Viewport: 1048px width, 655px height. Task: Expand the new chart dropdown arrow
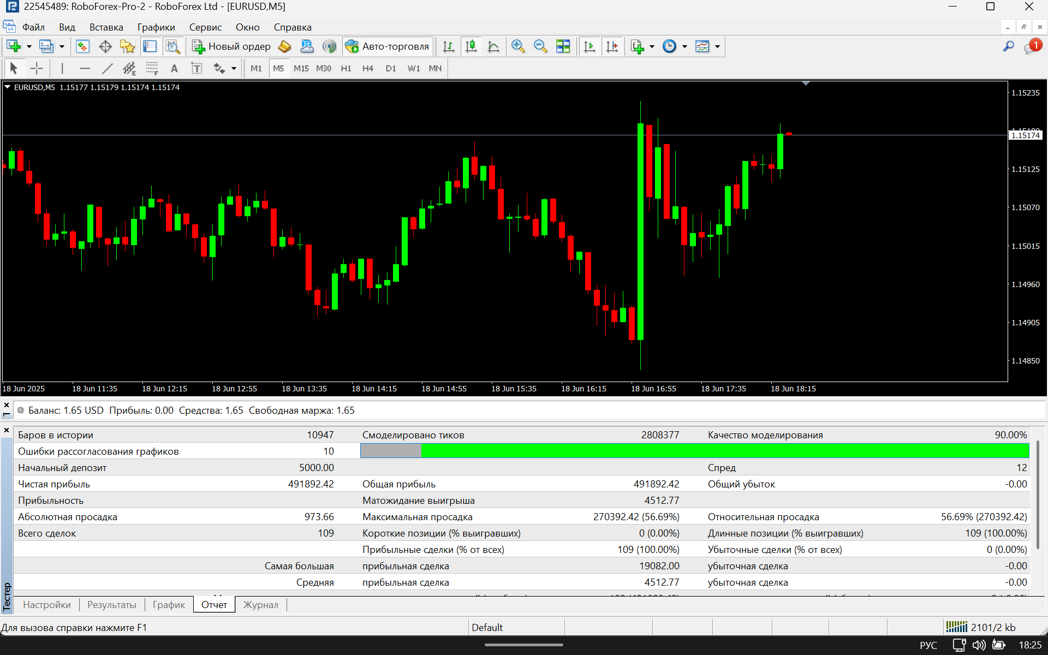(29, 46)
